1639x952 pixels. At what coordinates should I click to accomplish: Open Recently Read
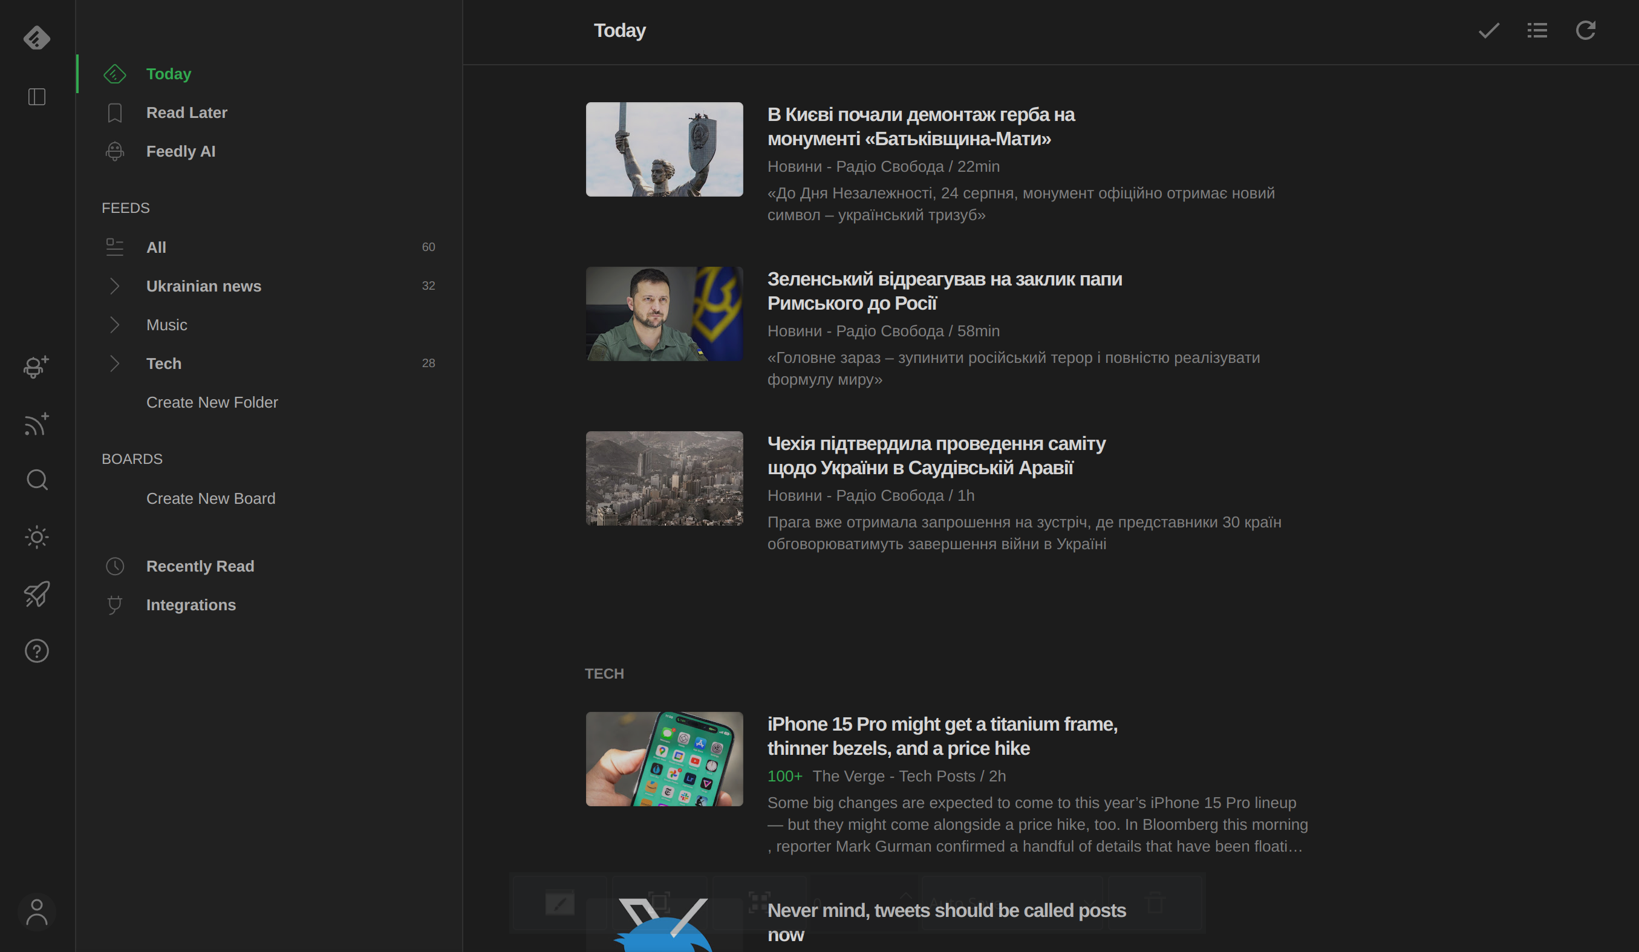200,566
